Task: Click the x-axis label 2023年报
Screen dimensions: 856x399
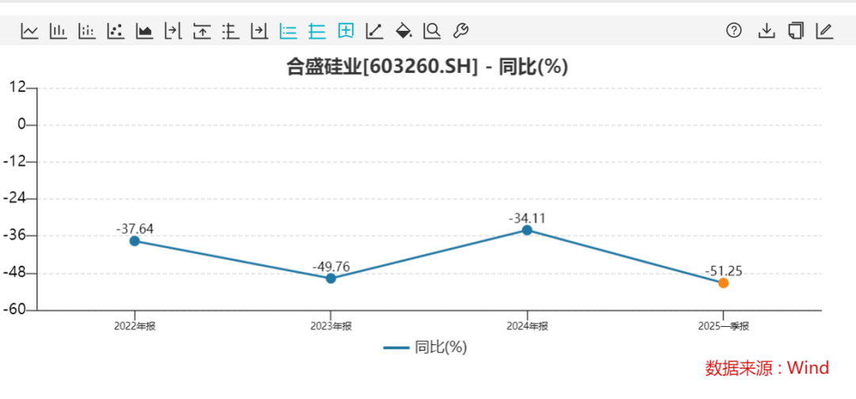Action: click(331, 326)
